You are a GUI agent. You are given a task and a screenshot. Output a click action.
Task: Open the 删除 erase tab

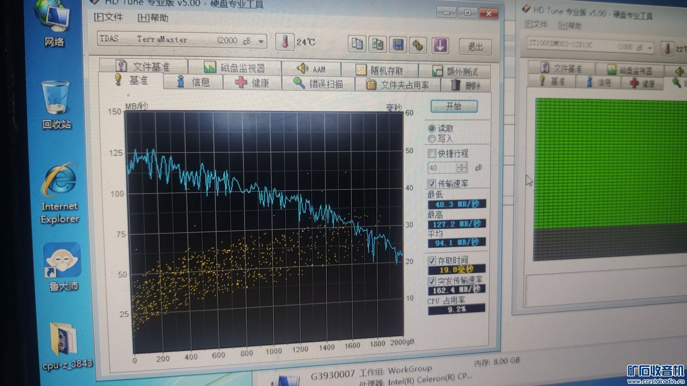pos(466,85)
